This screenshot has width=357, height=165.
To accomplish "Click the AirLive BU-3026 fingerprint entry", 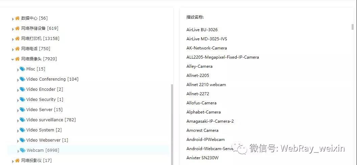I will [202, 30].
